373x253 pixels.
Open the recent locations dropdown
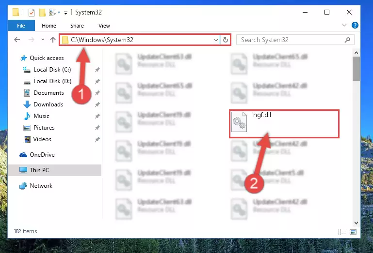43,40
